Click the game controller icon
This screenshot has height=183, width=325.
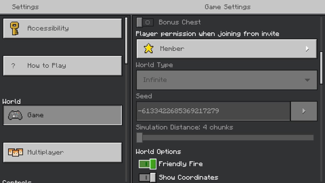(x=15, y=115)
